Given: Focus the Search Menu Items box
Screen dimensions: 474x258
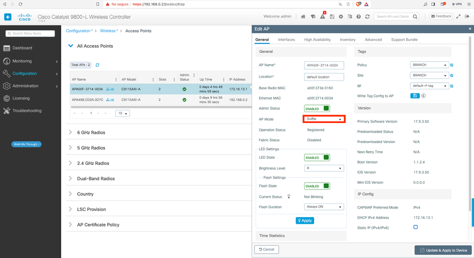Looking at the screenshot, I should [x=30, y=33].
